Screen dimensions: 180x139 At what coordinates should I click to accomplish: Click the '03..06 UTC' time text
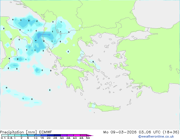(150, 132)
